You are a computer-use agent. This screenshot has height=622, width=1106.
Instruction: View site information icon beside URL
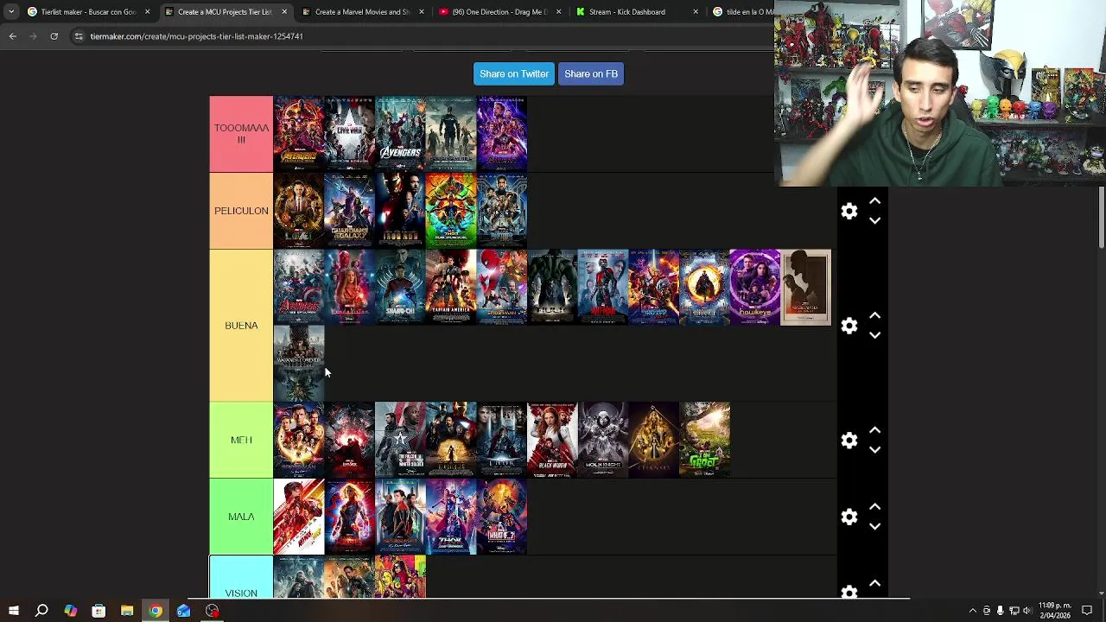pyautogui.click(x=79, y=36)
